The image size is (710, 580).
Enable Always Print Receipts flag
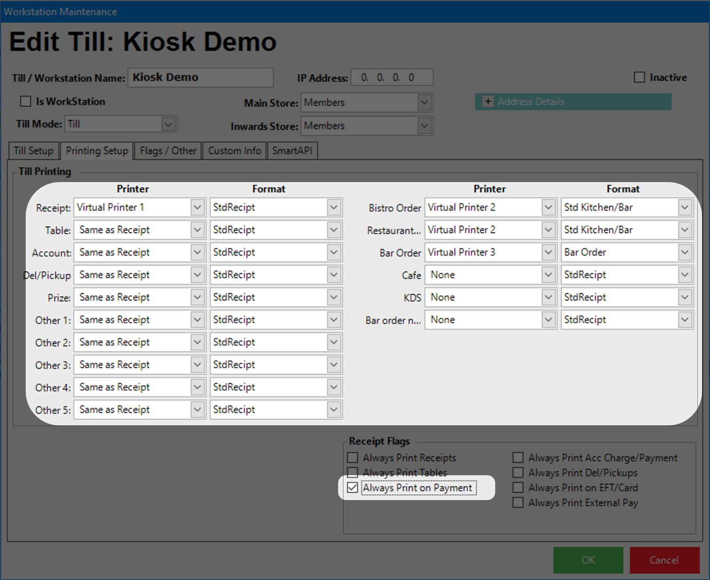[353, 457]
